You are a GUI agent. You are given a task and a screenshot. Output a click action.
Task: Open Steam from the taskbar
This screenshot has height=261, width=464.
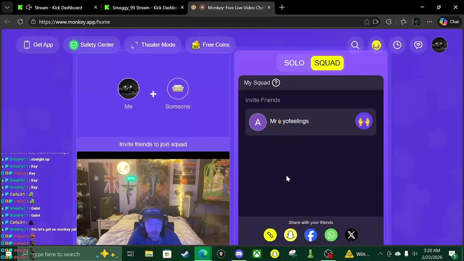coord(185,254)
